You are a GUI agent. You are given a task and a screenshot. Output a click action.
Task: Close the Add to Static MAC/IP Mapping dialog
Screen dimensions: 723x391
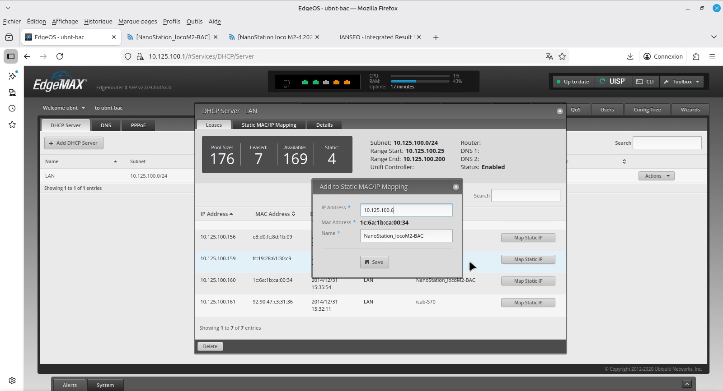click(456, 187)
